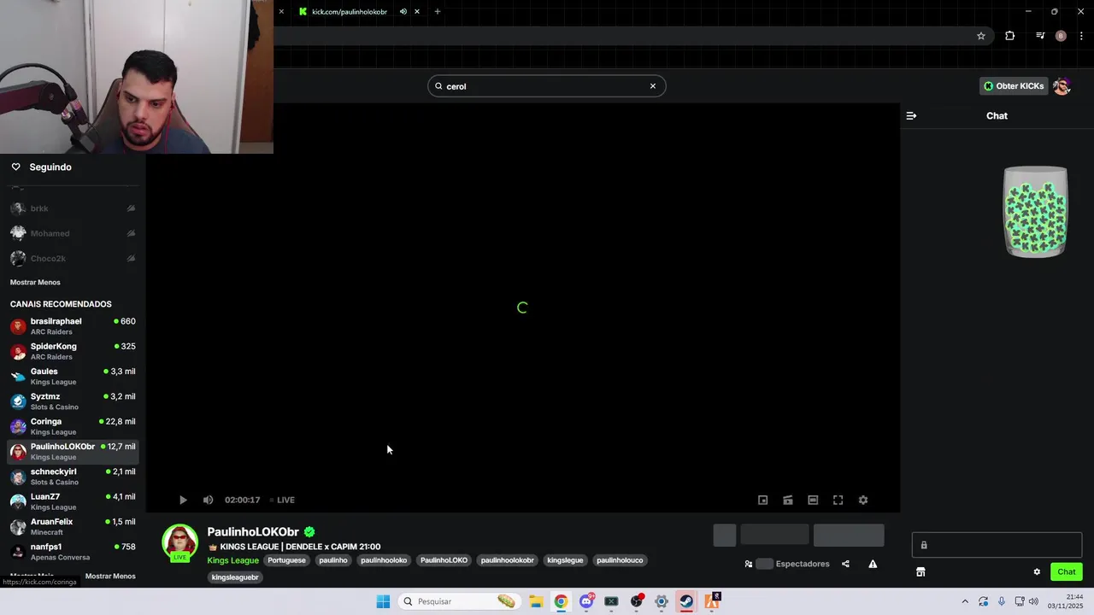The height and width of the screenshot is (615, 1094).
Task: Open the chat settings gear
Action: [x=1037, y=572]
